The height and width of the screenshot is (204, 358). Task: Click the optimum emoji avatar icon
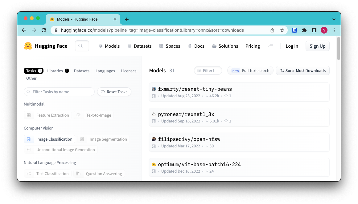click(154, 164)
